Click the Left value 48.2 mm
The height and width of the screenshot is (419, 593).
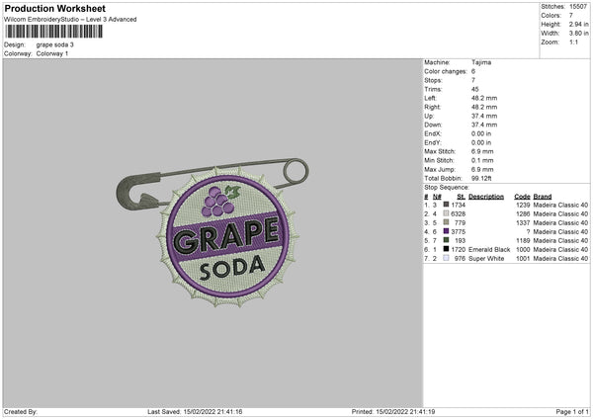point(484,98)
